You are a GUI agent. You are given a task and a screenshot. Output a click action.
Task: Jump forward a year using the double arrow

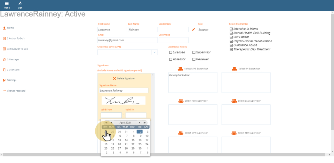pyautogui.click(x=144, y=123)
